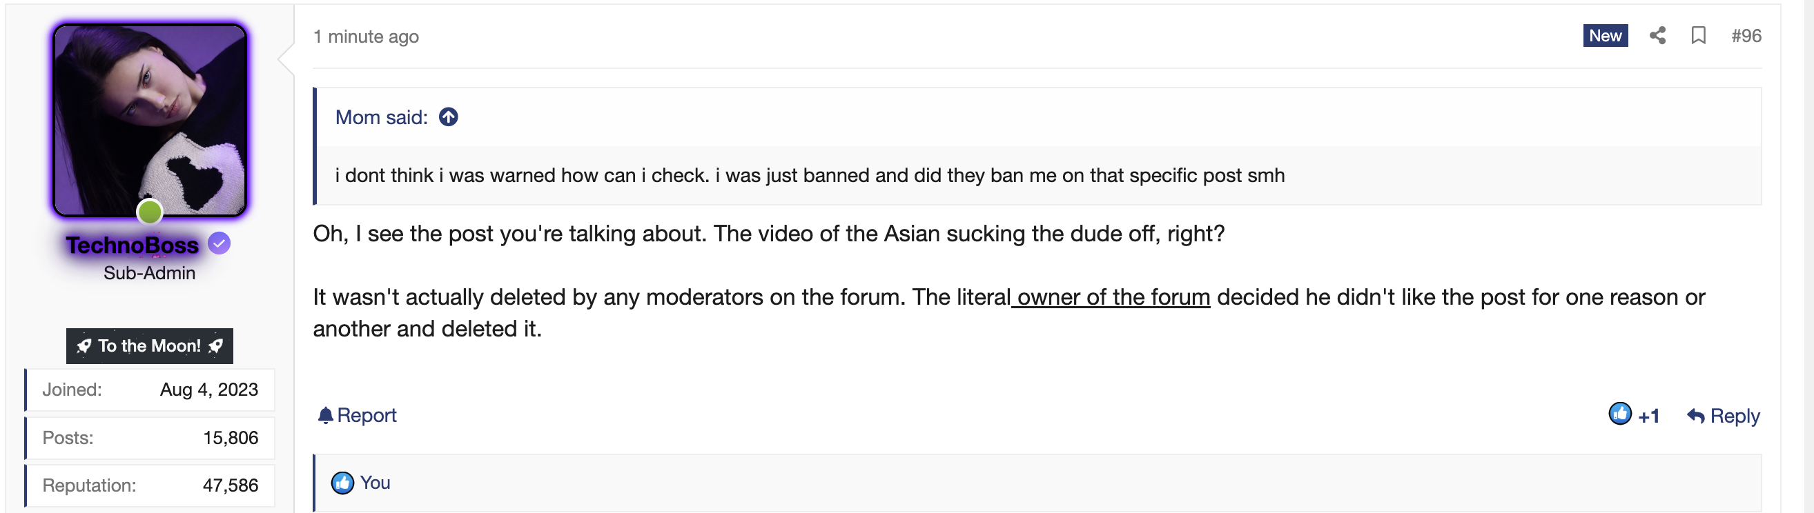The image size is (1814, 513).
Task: Click TechnoBoss's avatar image
Action: coord(149,119)
